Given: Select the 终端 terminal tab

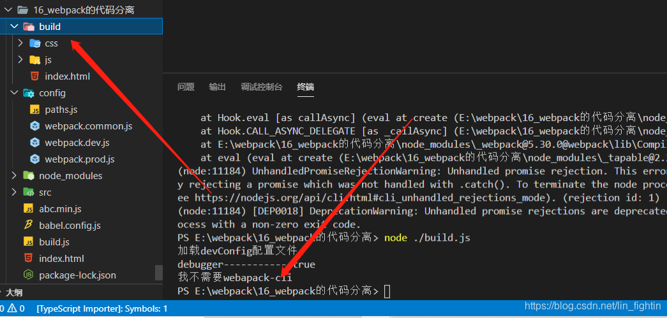Looking at the screenshot, I should point(306,87).
